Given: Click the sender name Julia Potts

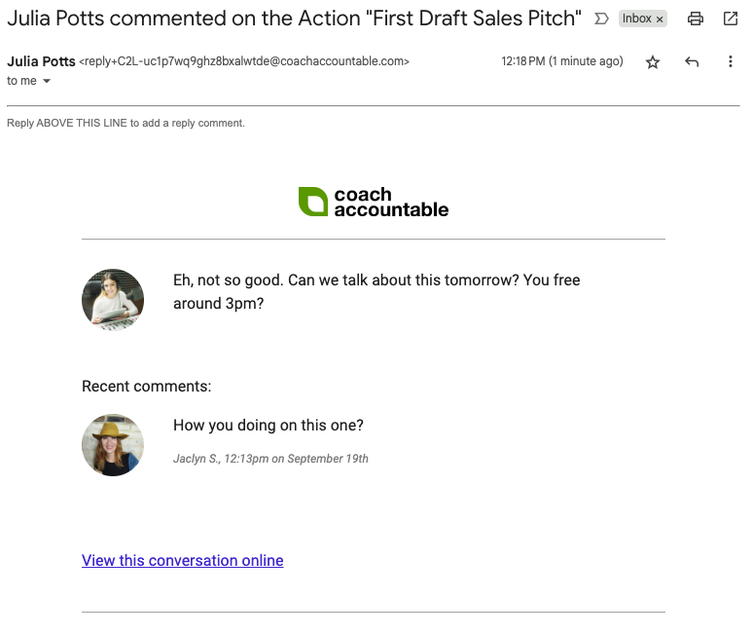Looking at the screenshot, I should 40,61.
